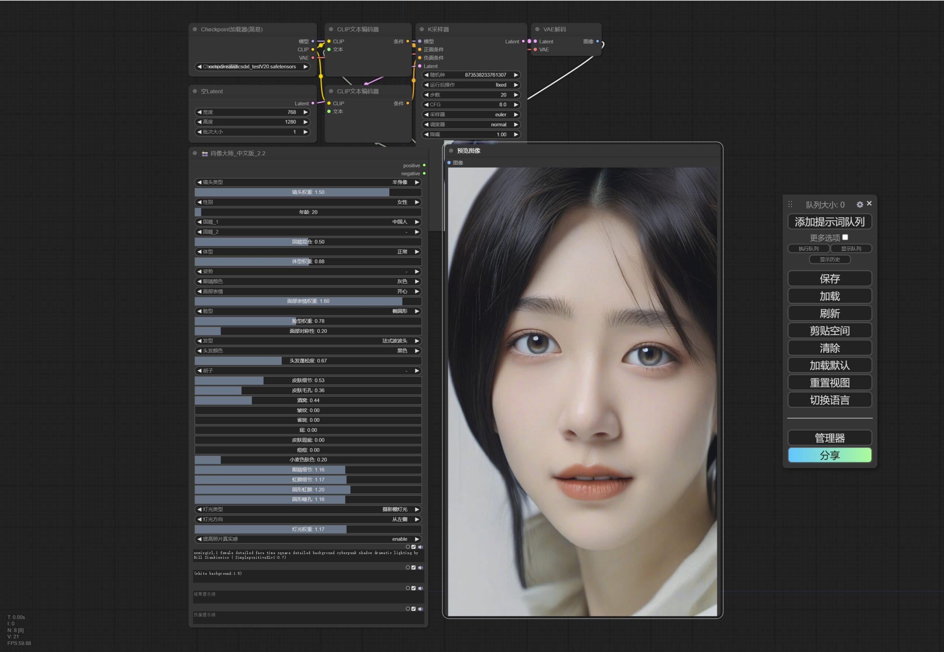944x652 pixels.
Task: Collapse the VAE解码 node via title dot
Action: (537, 30)
